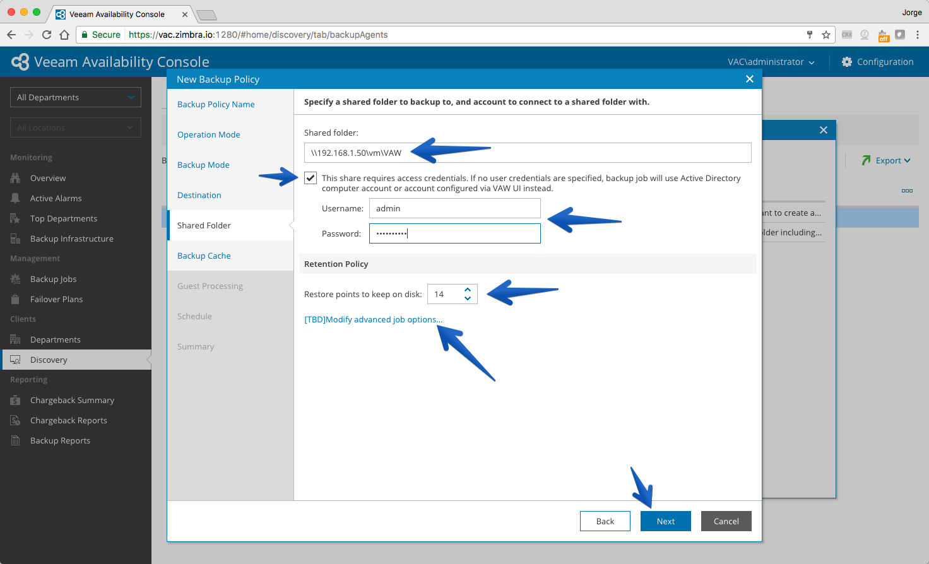This screenshot has width=929, height=564.
Task: Click the Chargeback Summary icon
Action: (15, 400)
